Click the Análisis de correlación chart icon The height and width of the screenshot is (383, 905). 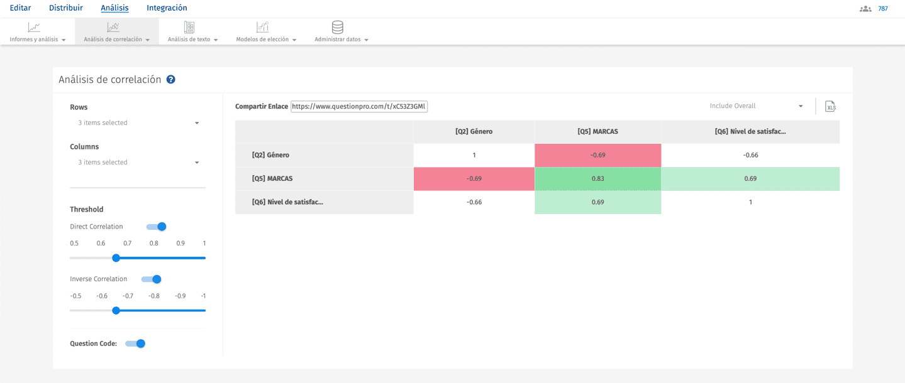point(113,27)
